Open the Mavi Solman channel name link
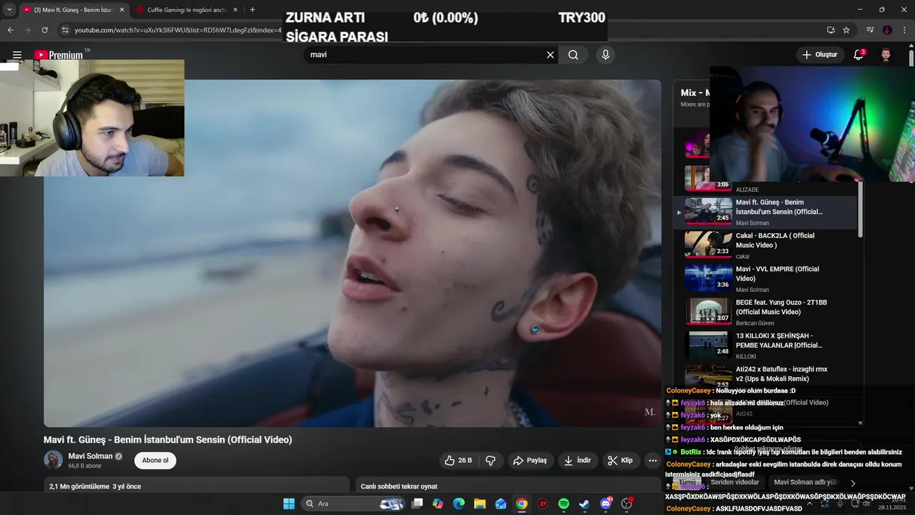The width and height of the screenshot is (915, 515). [90, 456]
